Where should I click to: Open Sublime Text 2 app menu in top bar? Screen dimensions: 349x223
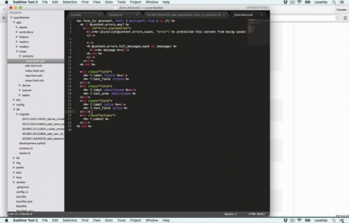point(25,2)
